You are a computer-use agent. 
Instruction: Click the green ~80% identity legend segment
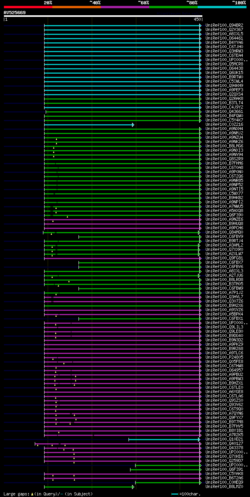[173, 7]
